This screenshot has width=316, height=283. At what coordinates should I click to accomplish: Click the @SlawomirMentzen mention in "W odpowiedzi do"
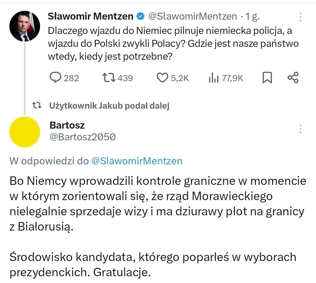(137, 161)
